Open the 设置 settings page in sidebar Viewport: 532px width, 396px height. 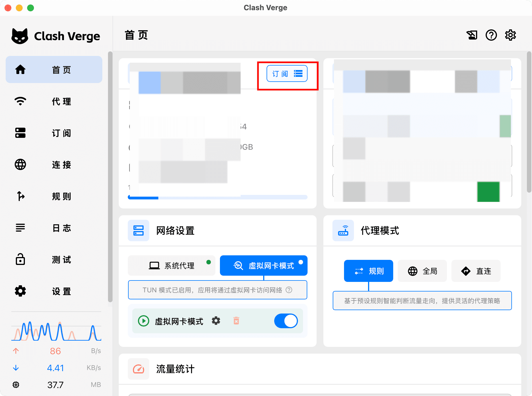(54, 291)
